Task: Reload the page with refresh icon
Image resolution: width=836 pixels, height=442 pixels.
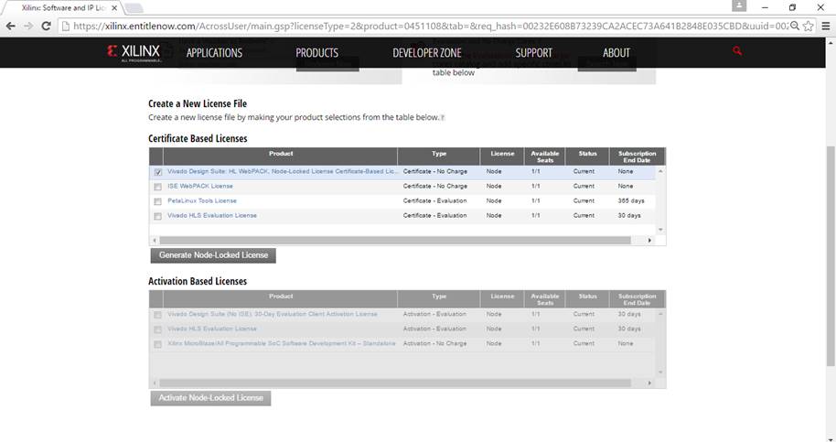Action: point(47,26)
